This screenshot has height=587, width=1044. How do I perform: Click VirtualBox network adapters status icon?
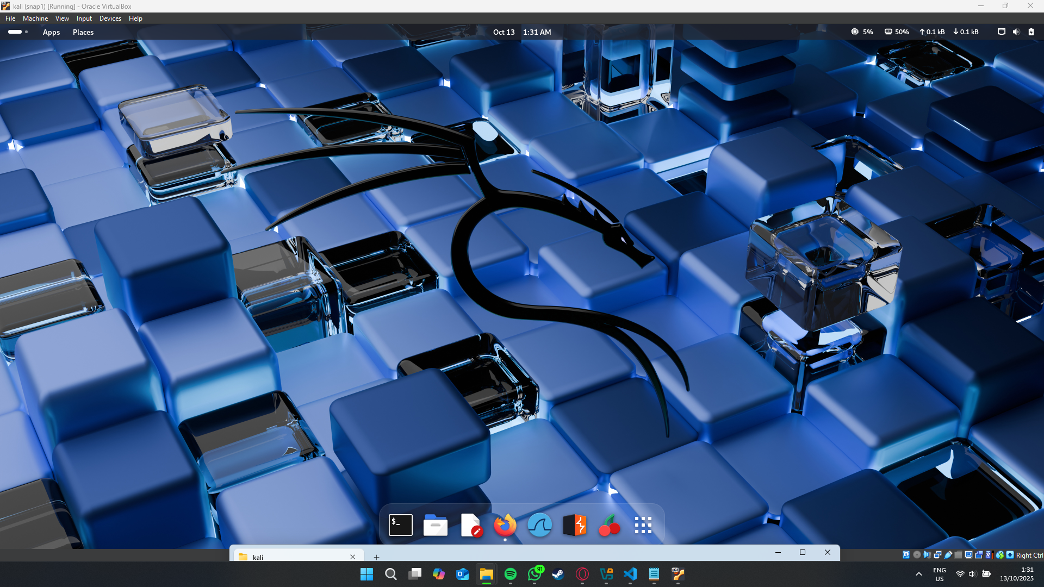pyautogui.click(x=937, y=555)
